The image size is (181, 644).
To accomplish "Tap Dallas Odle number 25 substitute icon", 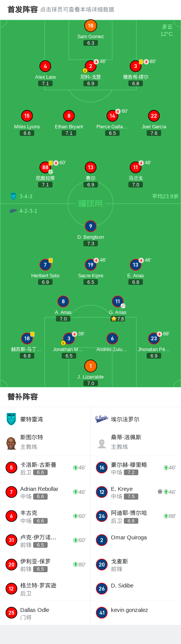I will pyautogui.click(x=11, y=613).
